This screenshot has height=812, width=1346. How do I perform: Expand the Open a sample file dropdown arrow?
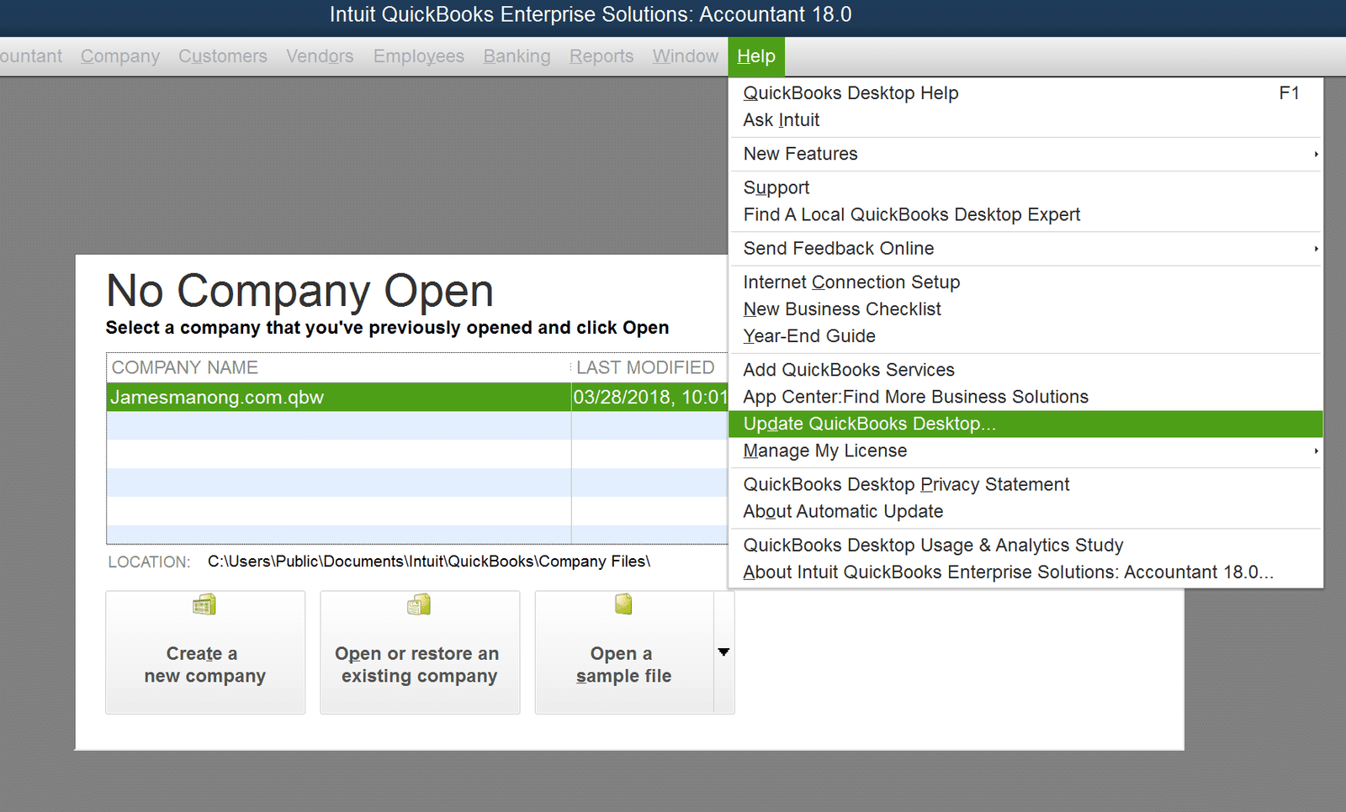click(x=723, y=652)
